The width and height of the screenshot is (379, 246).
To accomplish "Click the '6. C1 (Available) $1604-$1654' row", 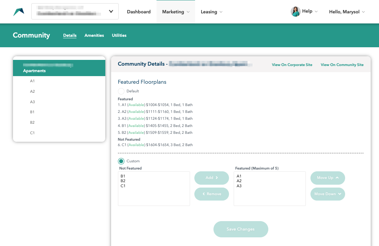I will tap(155, 145).
